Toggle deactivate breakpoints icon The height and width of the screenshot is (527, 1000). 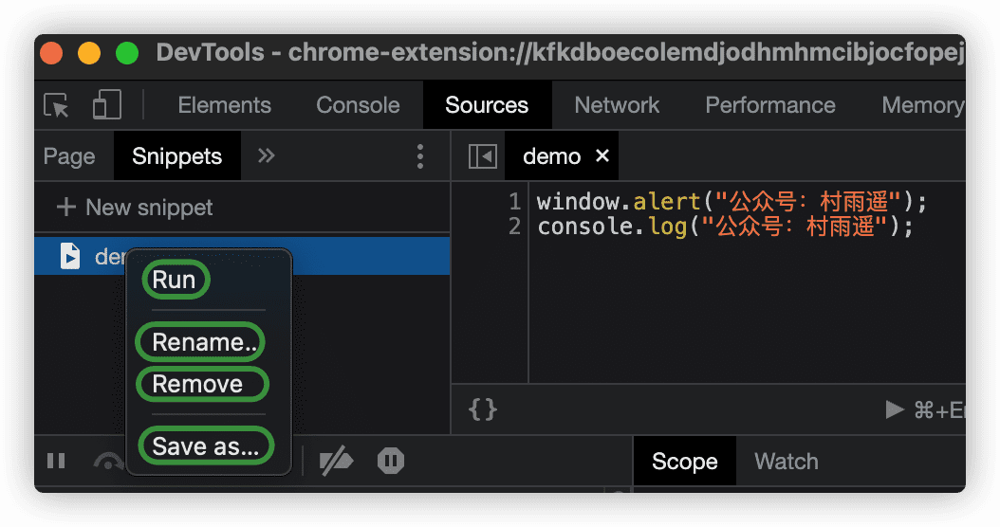tap(336, 462)
